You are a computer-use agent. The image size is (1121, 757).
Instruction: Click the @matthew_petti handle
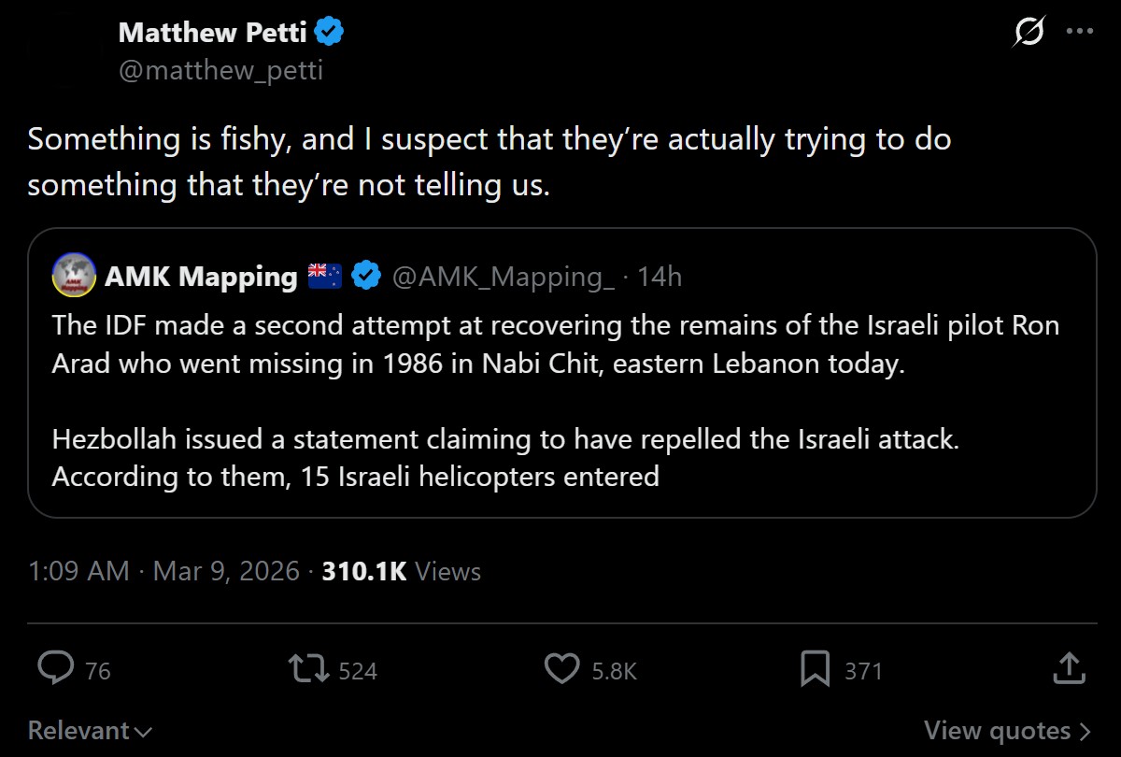coord(220,71)
